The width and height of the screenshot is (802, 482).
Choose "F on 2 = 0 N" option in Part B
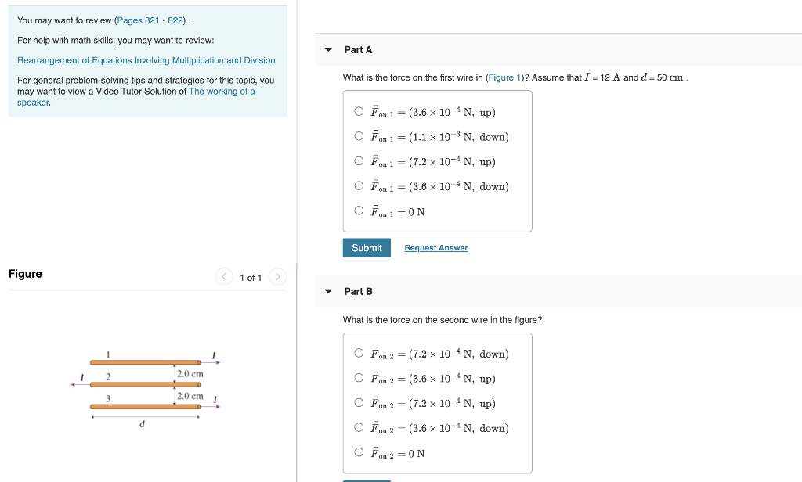click(358, 453)
